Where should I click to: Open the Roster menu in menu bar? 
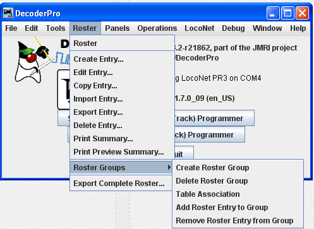pos(85,28)
